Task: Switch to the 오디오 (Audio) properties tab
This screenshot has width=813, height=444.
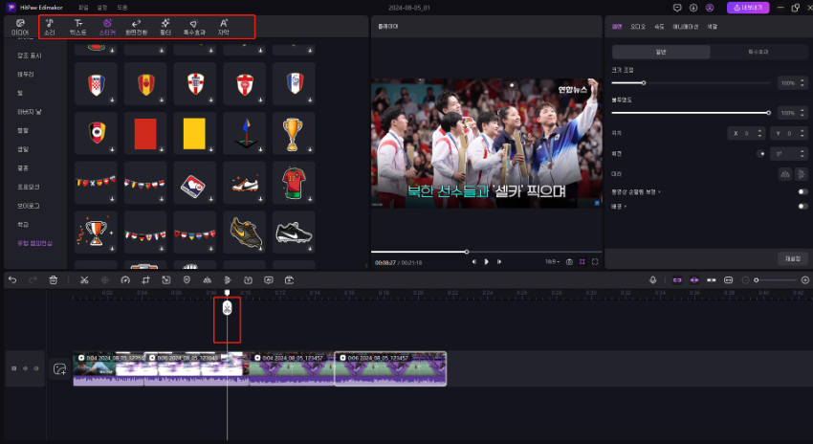Action: [637, 27]
